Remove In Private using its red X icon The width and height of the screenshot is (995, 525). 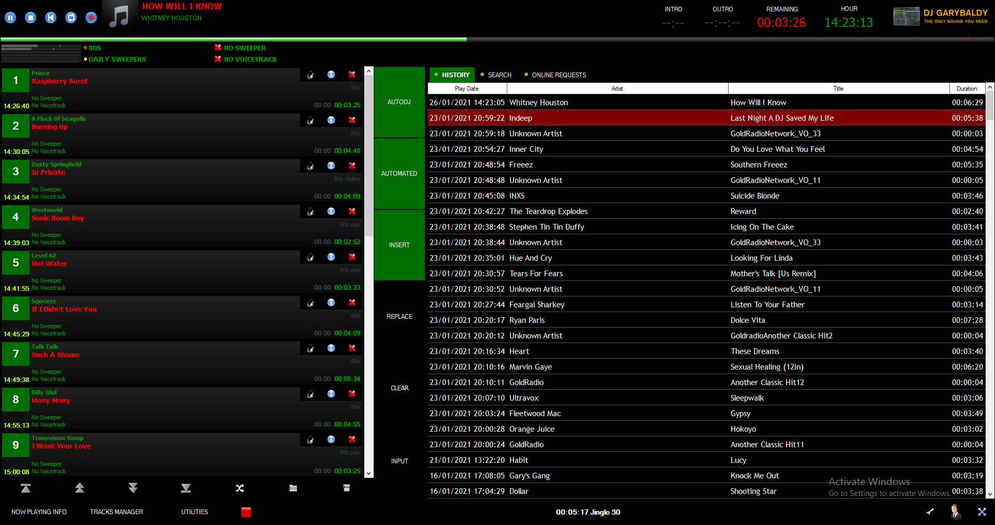[x=352, y=165]
